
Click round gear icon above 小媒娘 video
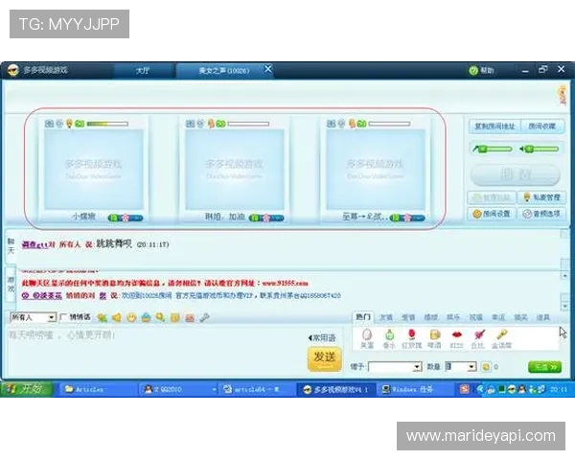tap(59, 124)
